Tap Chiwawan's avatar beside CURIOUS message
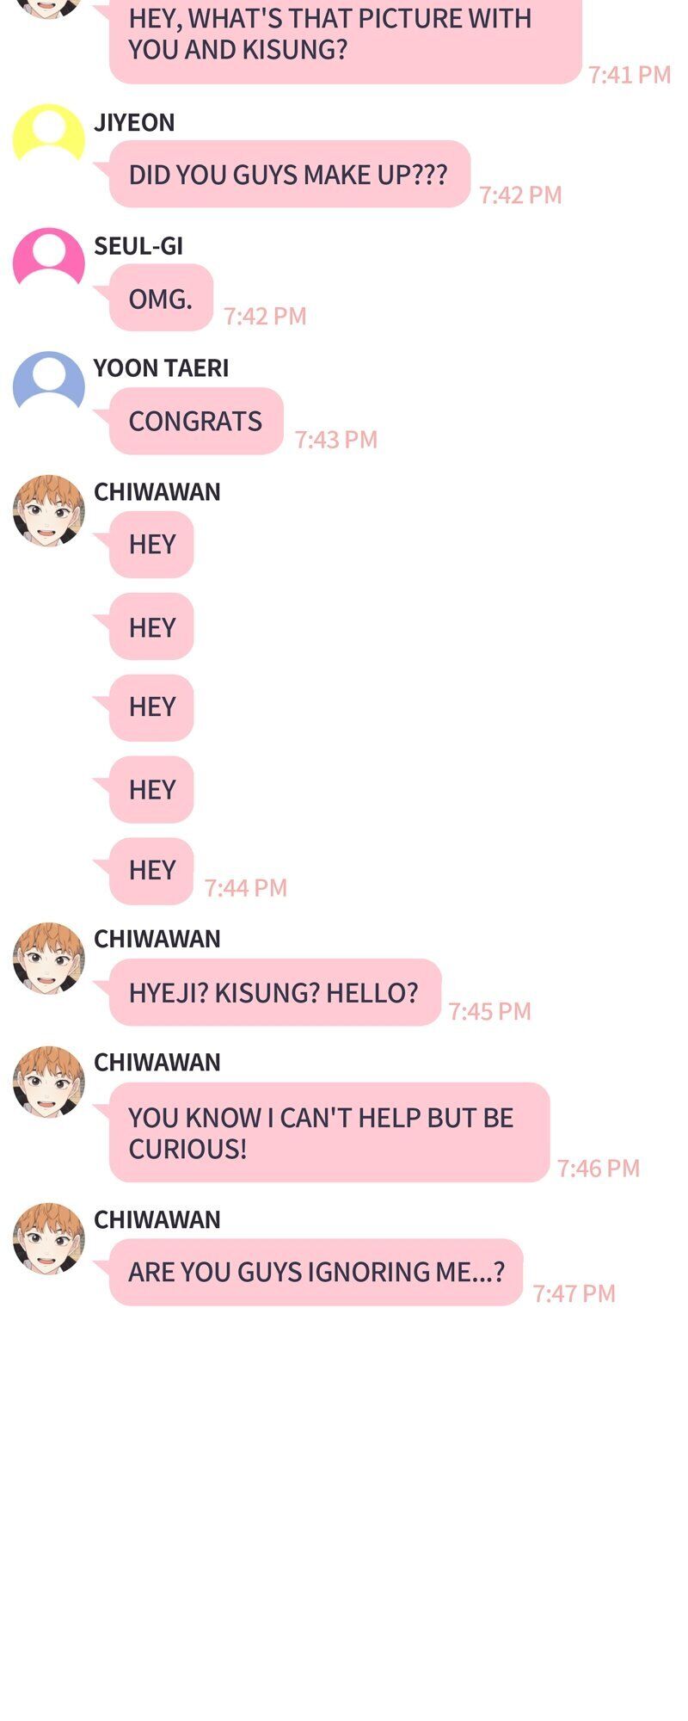Screen dimensions: 688x1721 click(49, 1082)
